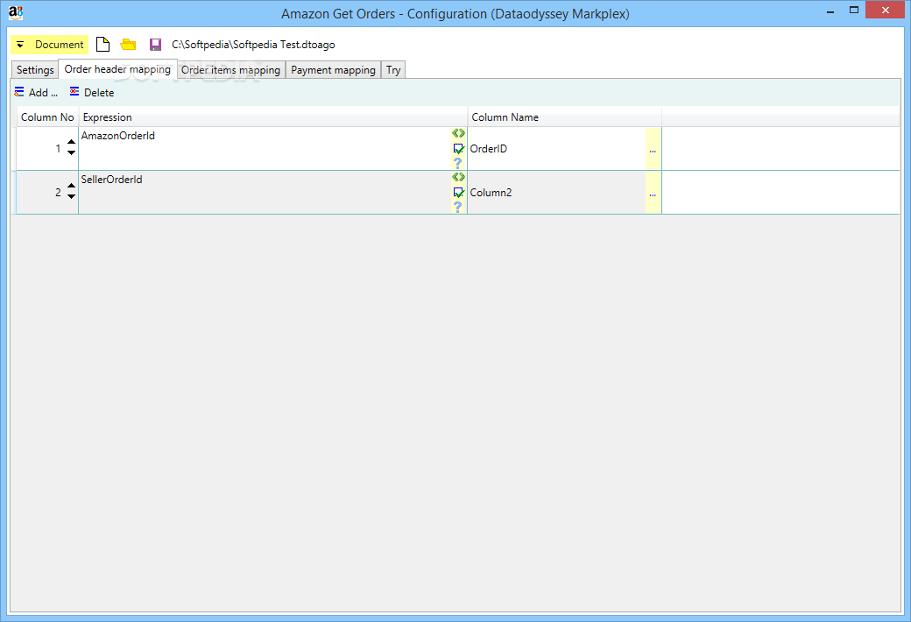Open the Order items mapping tab
This screenshot has width=911, height=622.
(230, 70)
